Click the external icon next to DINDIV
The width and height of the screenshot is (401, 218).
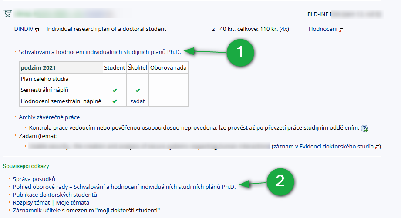[37, 30]
